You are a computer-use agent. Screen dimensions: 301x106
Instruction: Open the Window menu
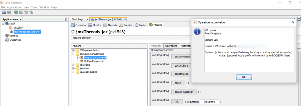44,7
